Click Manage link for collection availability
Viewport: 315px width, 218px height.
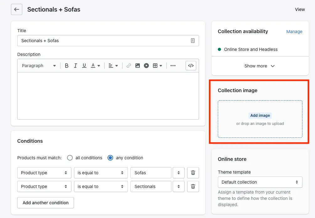point(294,32)
